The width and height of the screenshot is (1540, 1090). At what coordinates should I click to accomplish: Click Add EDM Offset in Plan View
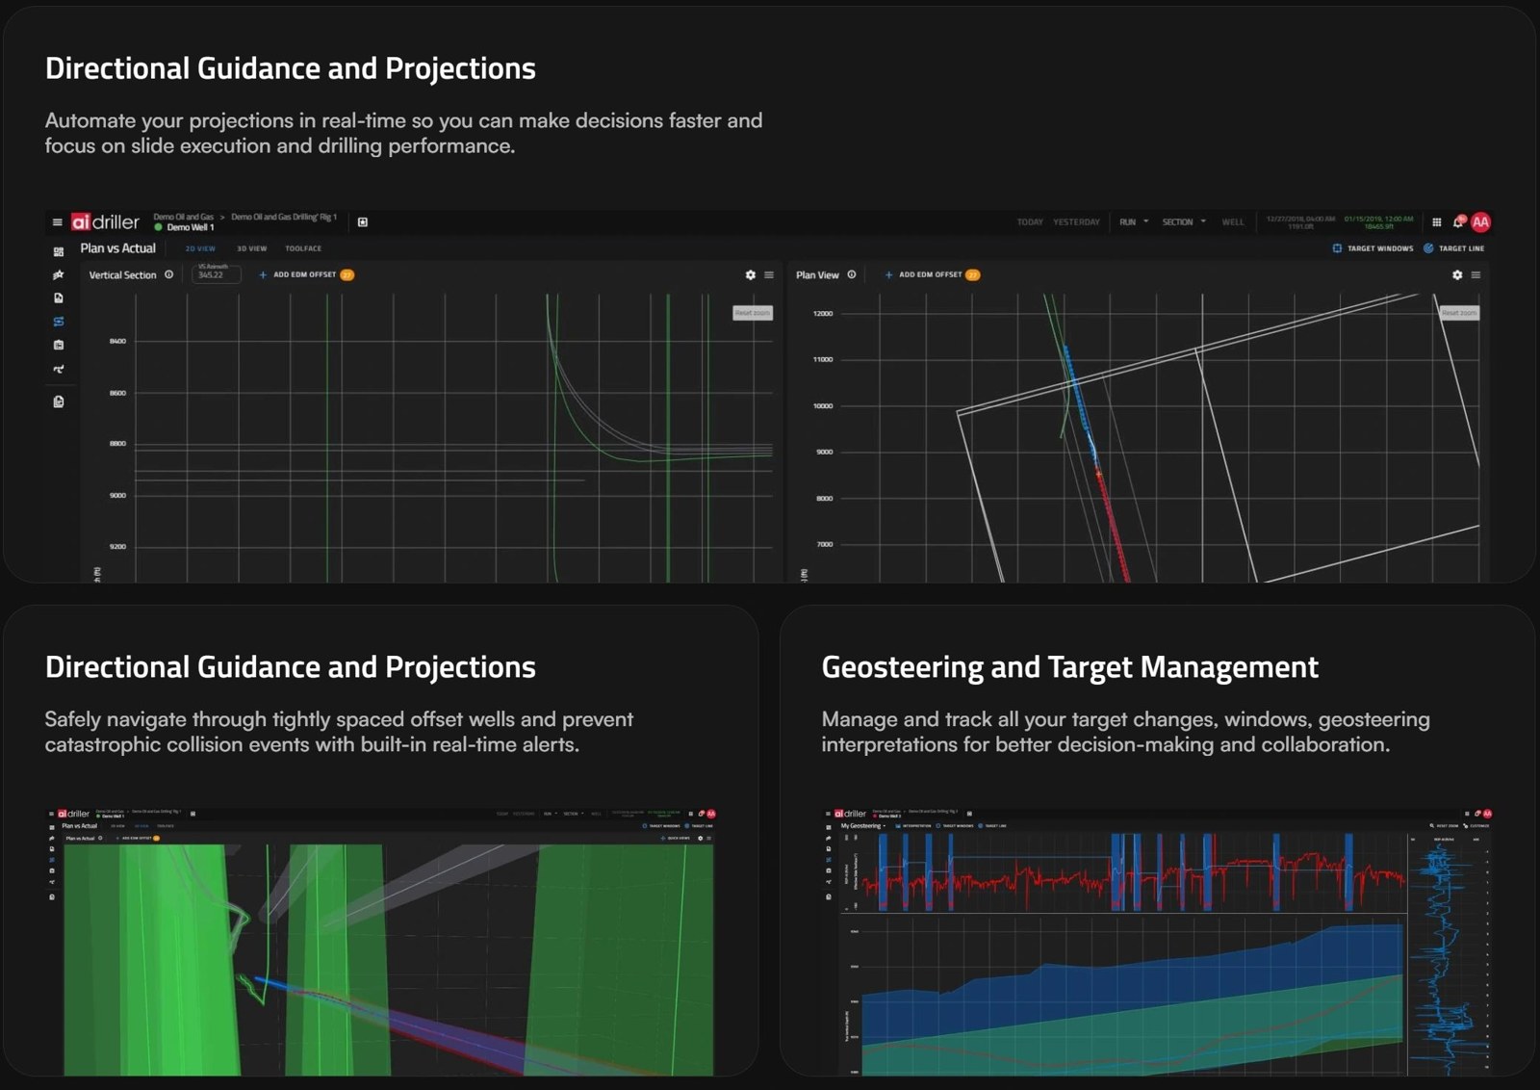coord(923,275)
